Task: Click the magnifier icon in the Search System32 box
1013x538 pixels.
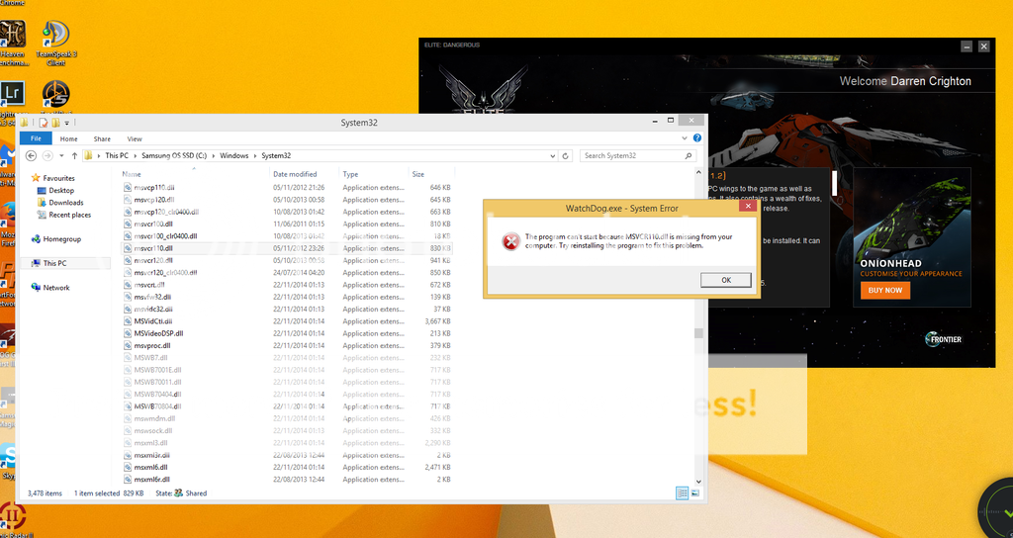Action: point(689,155)
